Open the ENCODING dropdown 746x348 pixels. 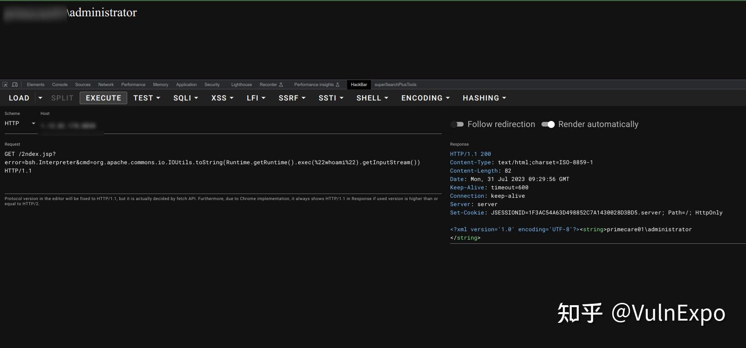click(x=425, y=98)
